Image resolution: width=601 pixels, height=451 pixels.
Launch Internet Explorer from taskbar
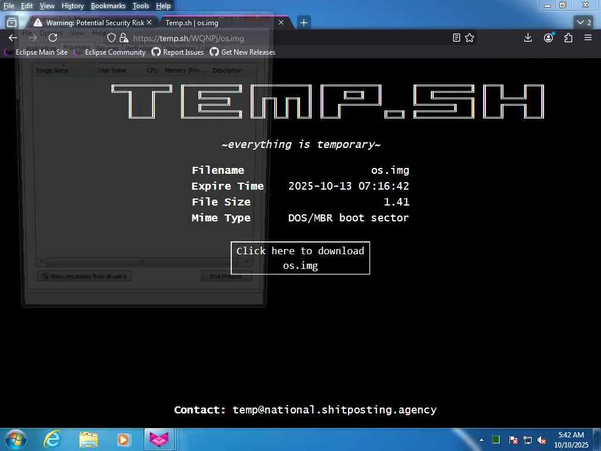pyautogui.click(x=52, y=439)
